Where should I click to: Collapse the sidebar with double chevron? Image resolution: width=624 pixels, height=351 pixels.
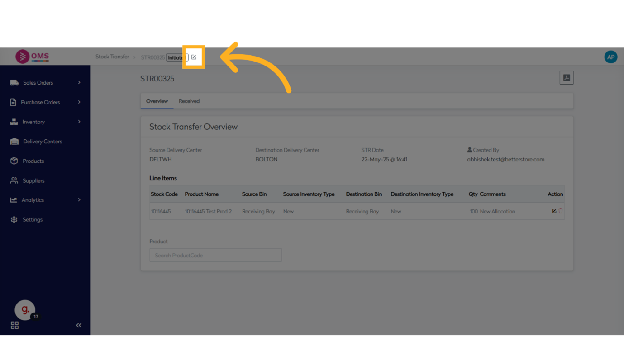79,325
